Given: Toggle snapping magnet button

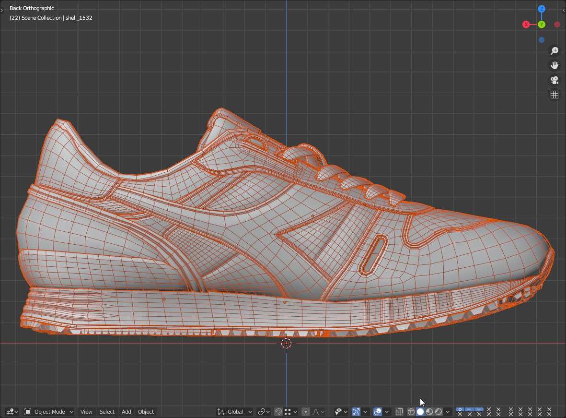Looking at the screenshot, I should pos(278,412).
